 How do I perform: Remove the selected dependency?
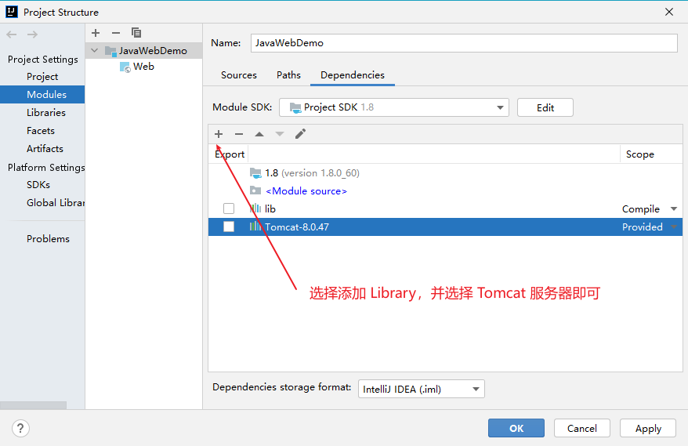pyautogui.click(x=239, y=134)
